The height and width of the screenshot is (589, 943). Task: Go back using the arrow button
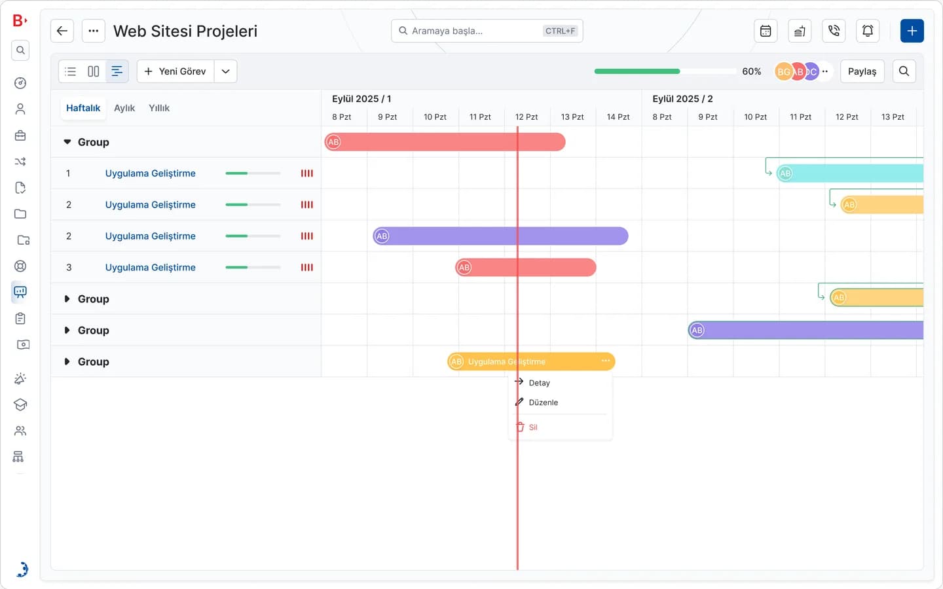coord(62,31)
